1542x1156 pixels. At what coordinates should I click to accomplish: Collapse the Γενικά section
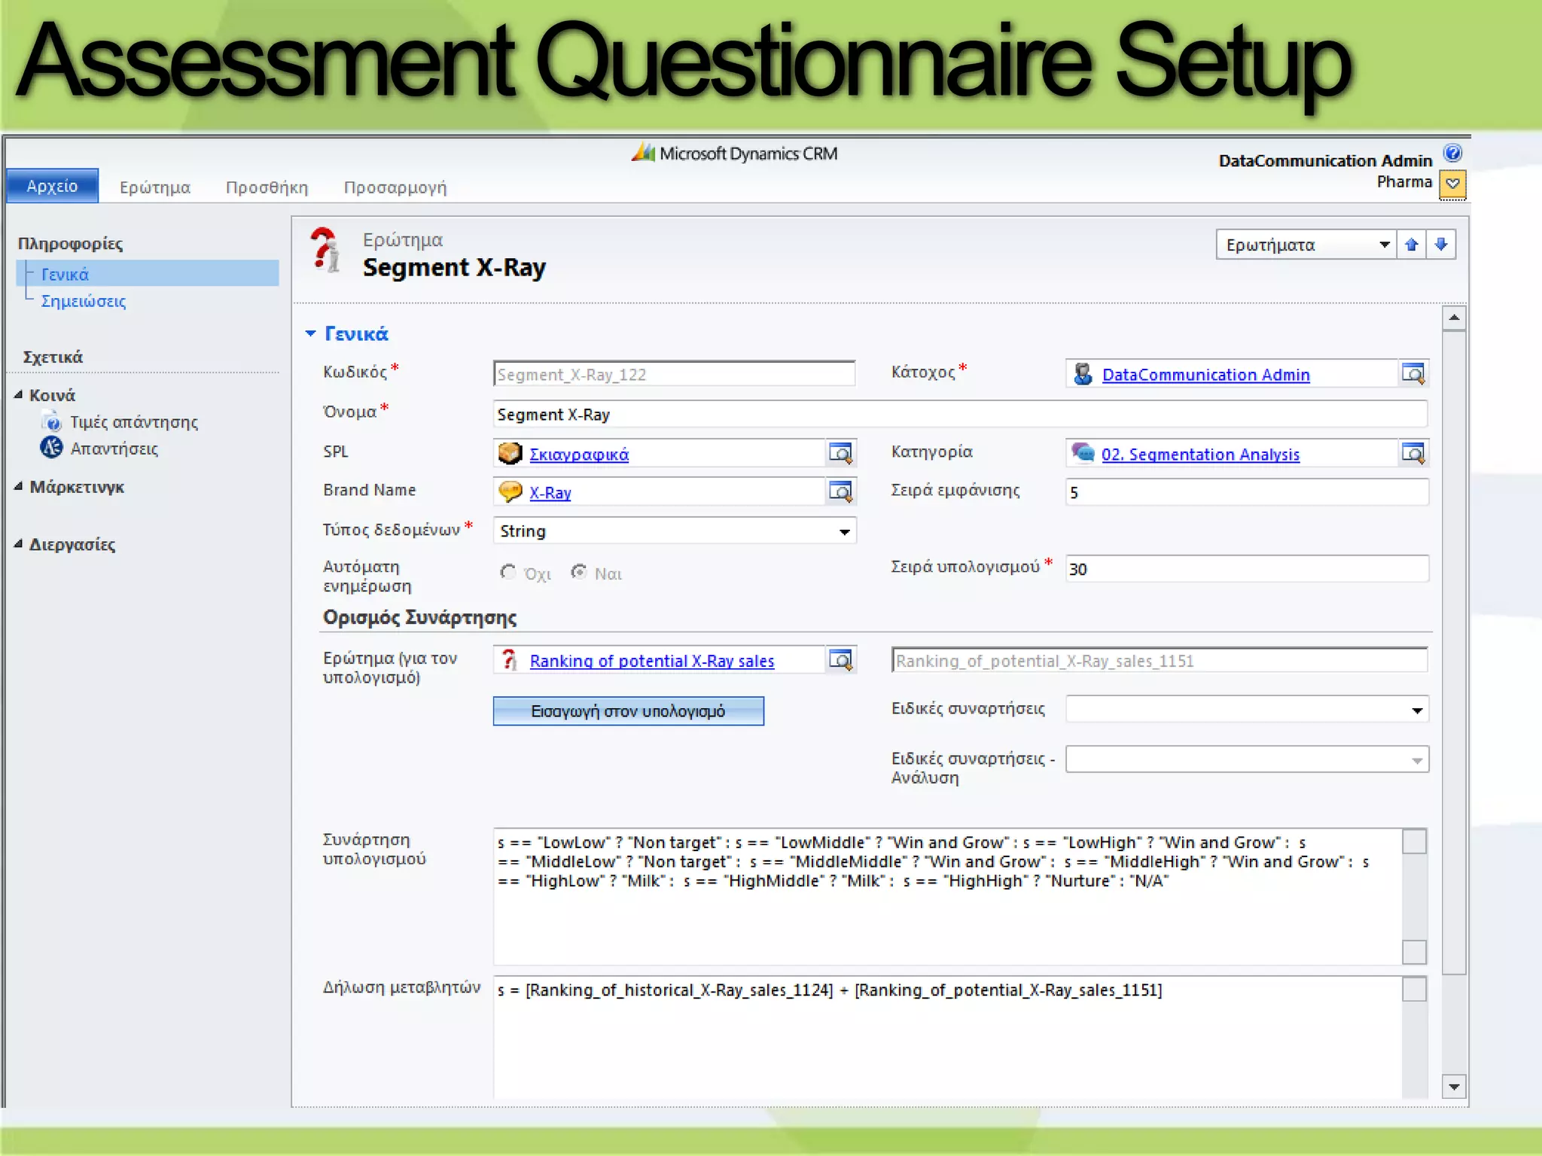310,333
